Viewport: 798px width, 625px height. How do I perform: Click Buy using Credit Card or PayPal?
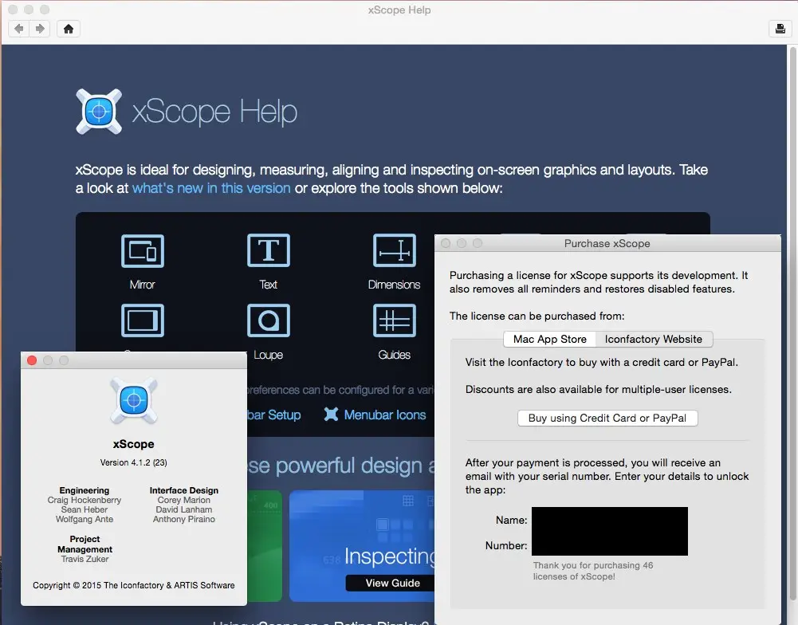607,418
